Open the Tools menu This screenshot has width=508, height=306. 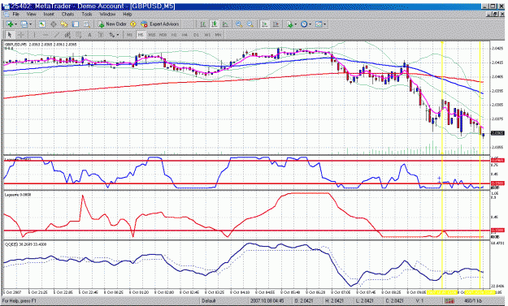coord(86,14)
